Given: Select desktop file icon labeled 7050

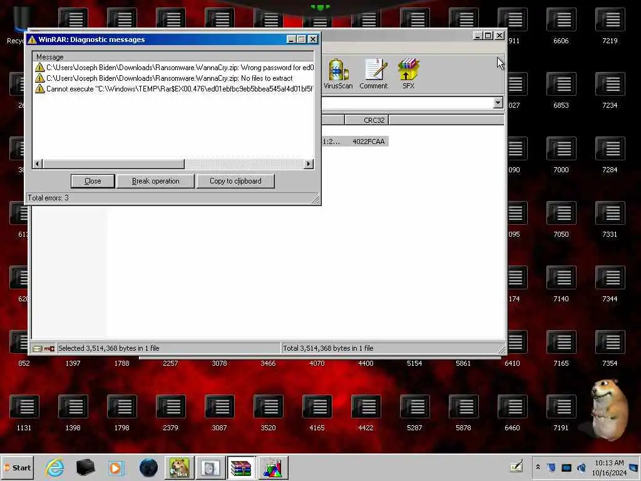Looking at the screenshot, I should point(561,220).
